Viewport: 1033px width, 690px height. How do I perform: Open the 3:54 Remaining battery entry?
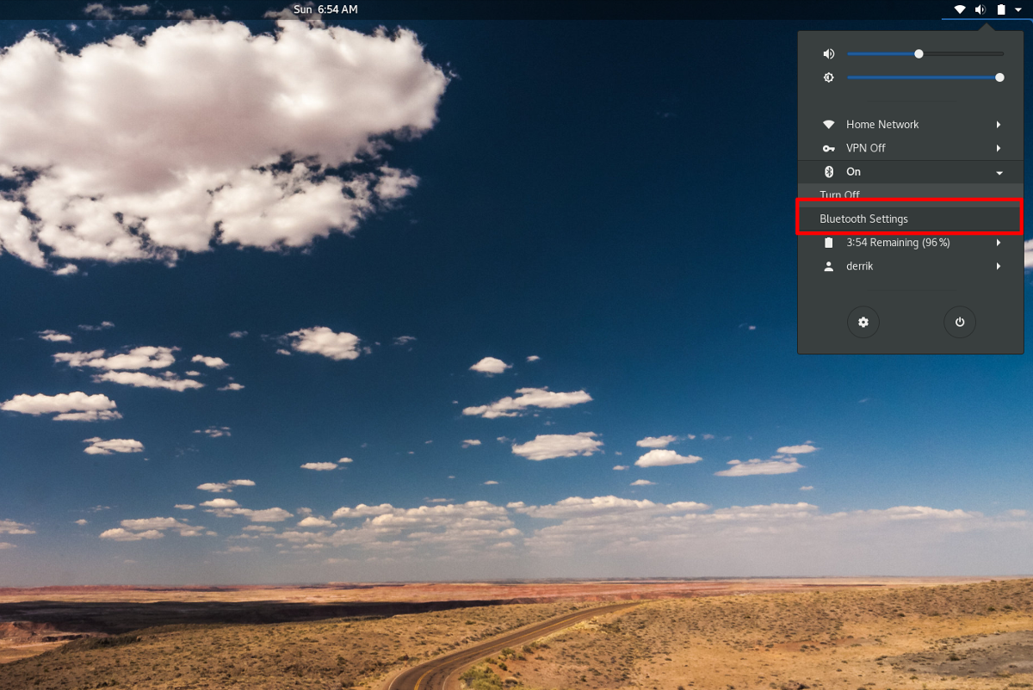click(x=911, y=243)
